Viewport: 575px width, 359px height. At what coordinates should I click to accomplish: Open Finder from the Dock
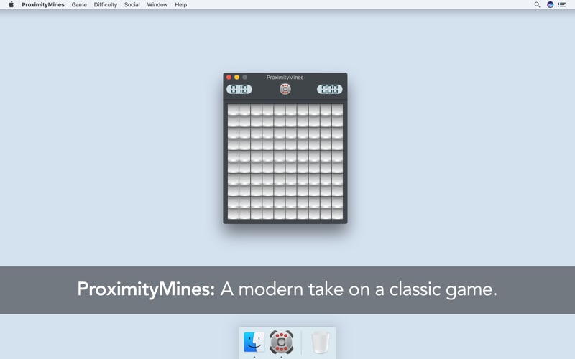click(x=254, y=342)
